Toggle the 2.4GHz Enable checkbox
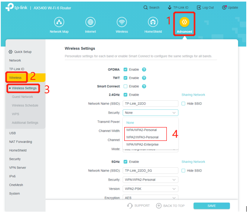Image resolution: width=249 pixels, height=216 pixels. pos(125,95)
